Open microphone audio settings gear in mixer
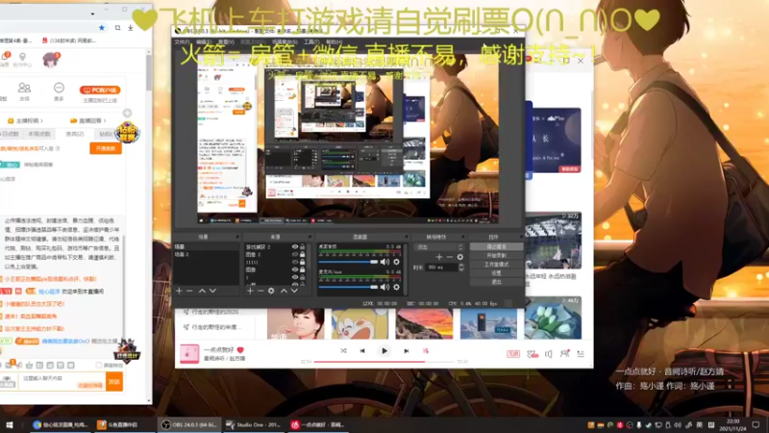 pos(396,287)
